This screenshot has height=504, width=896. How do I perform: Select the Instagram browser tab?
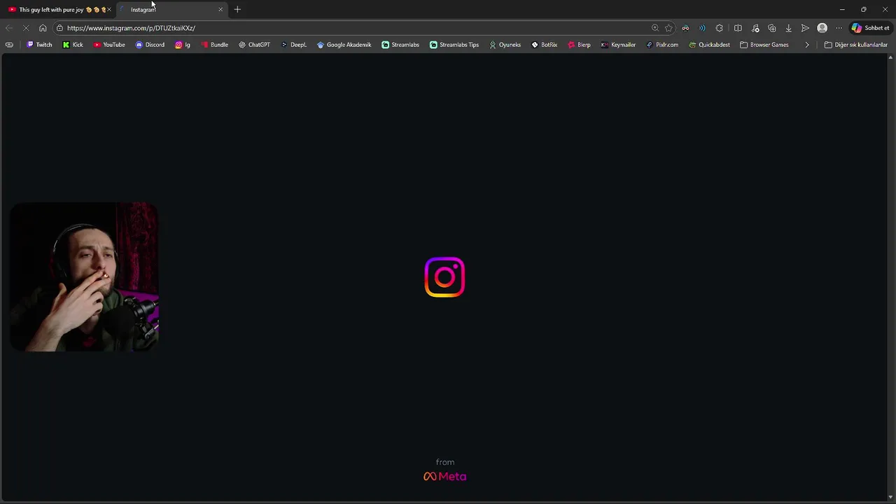pyautogui.click(x=171, y=10)
